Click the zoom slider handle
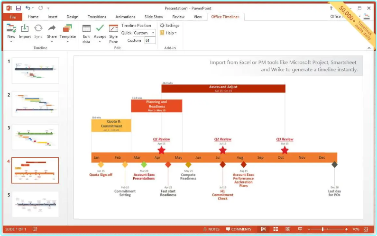This screenshot has width=377, height=236. [323, 229]
